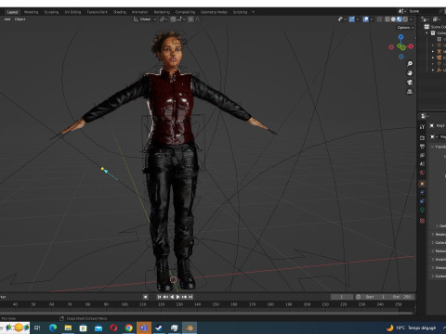Click the End frame field in timeline
Image resolution: width=446 pixels, height=334 pixels.
click(x=402, y=297)
